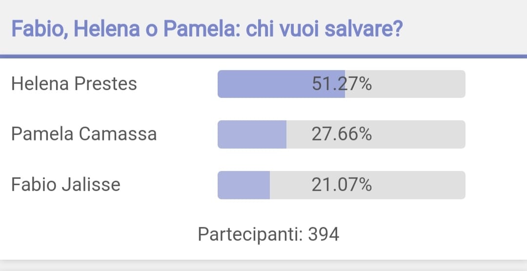This screenshot has height=271, width=527.
Task: Click the 'Partecipanti: 394' count text
Action: [268, 234]
